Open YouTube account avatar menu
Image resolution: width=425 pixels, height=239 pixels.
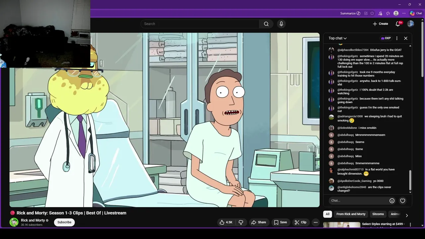click(411, 24)
